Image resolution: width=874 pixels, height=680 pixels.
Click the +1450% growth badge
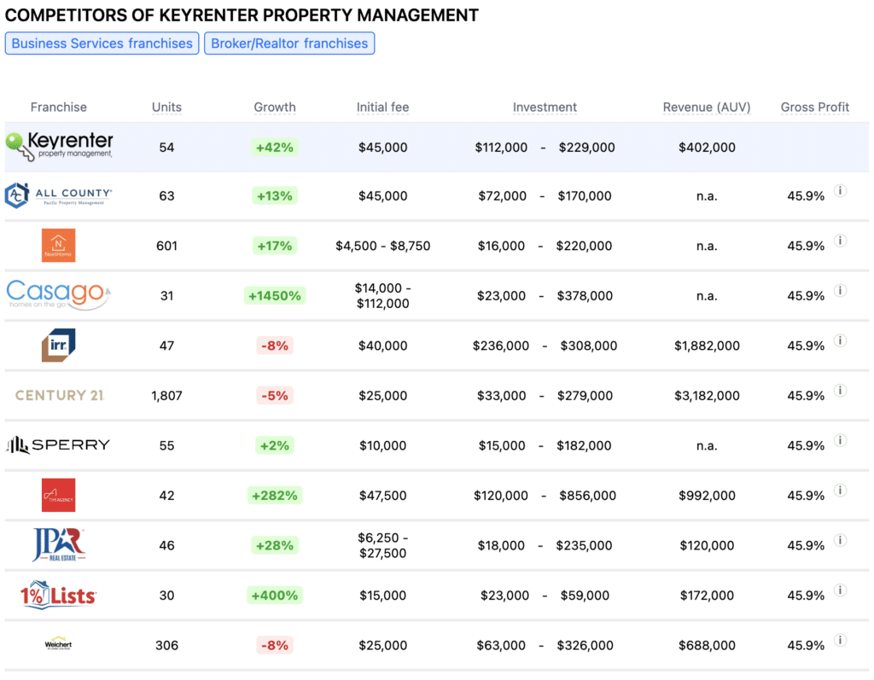275,295
